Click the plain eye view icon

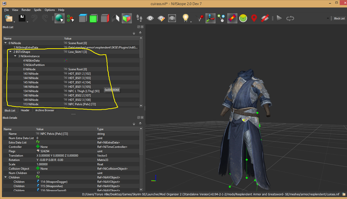[150, 18]
